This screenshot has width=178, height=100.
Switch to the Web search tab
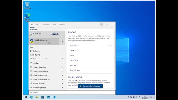coord(55,24)
